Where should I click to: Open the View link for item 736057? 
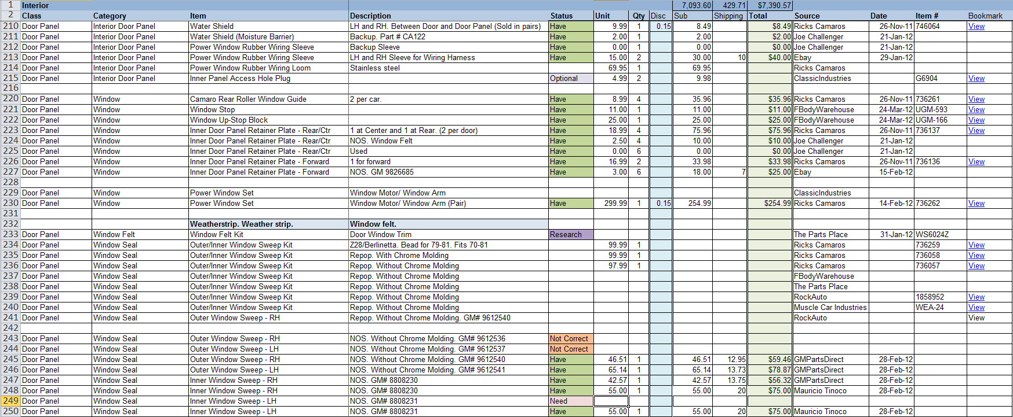(x=976, y=265)
